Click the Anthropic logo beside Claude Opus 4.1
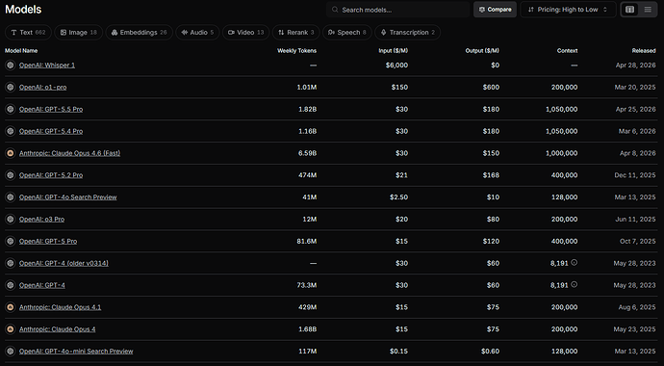 click(11, 307)
